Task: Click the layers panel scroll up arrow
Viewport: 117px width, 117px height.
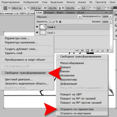Action: (x=111, y=27)
